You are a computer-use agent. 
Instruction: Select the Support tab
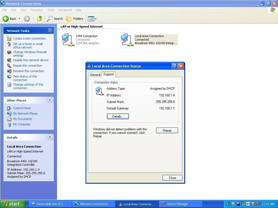tap(109, 74)
